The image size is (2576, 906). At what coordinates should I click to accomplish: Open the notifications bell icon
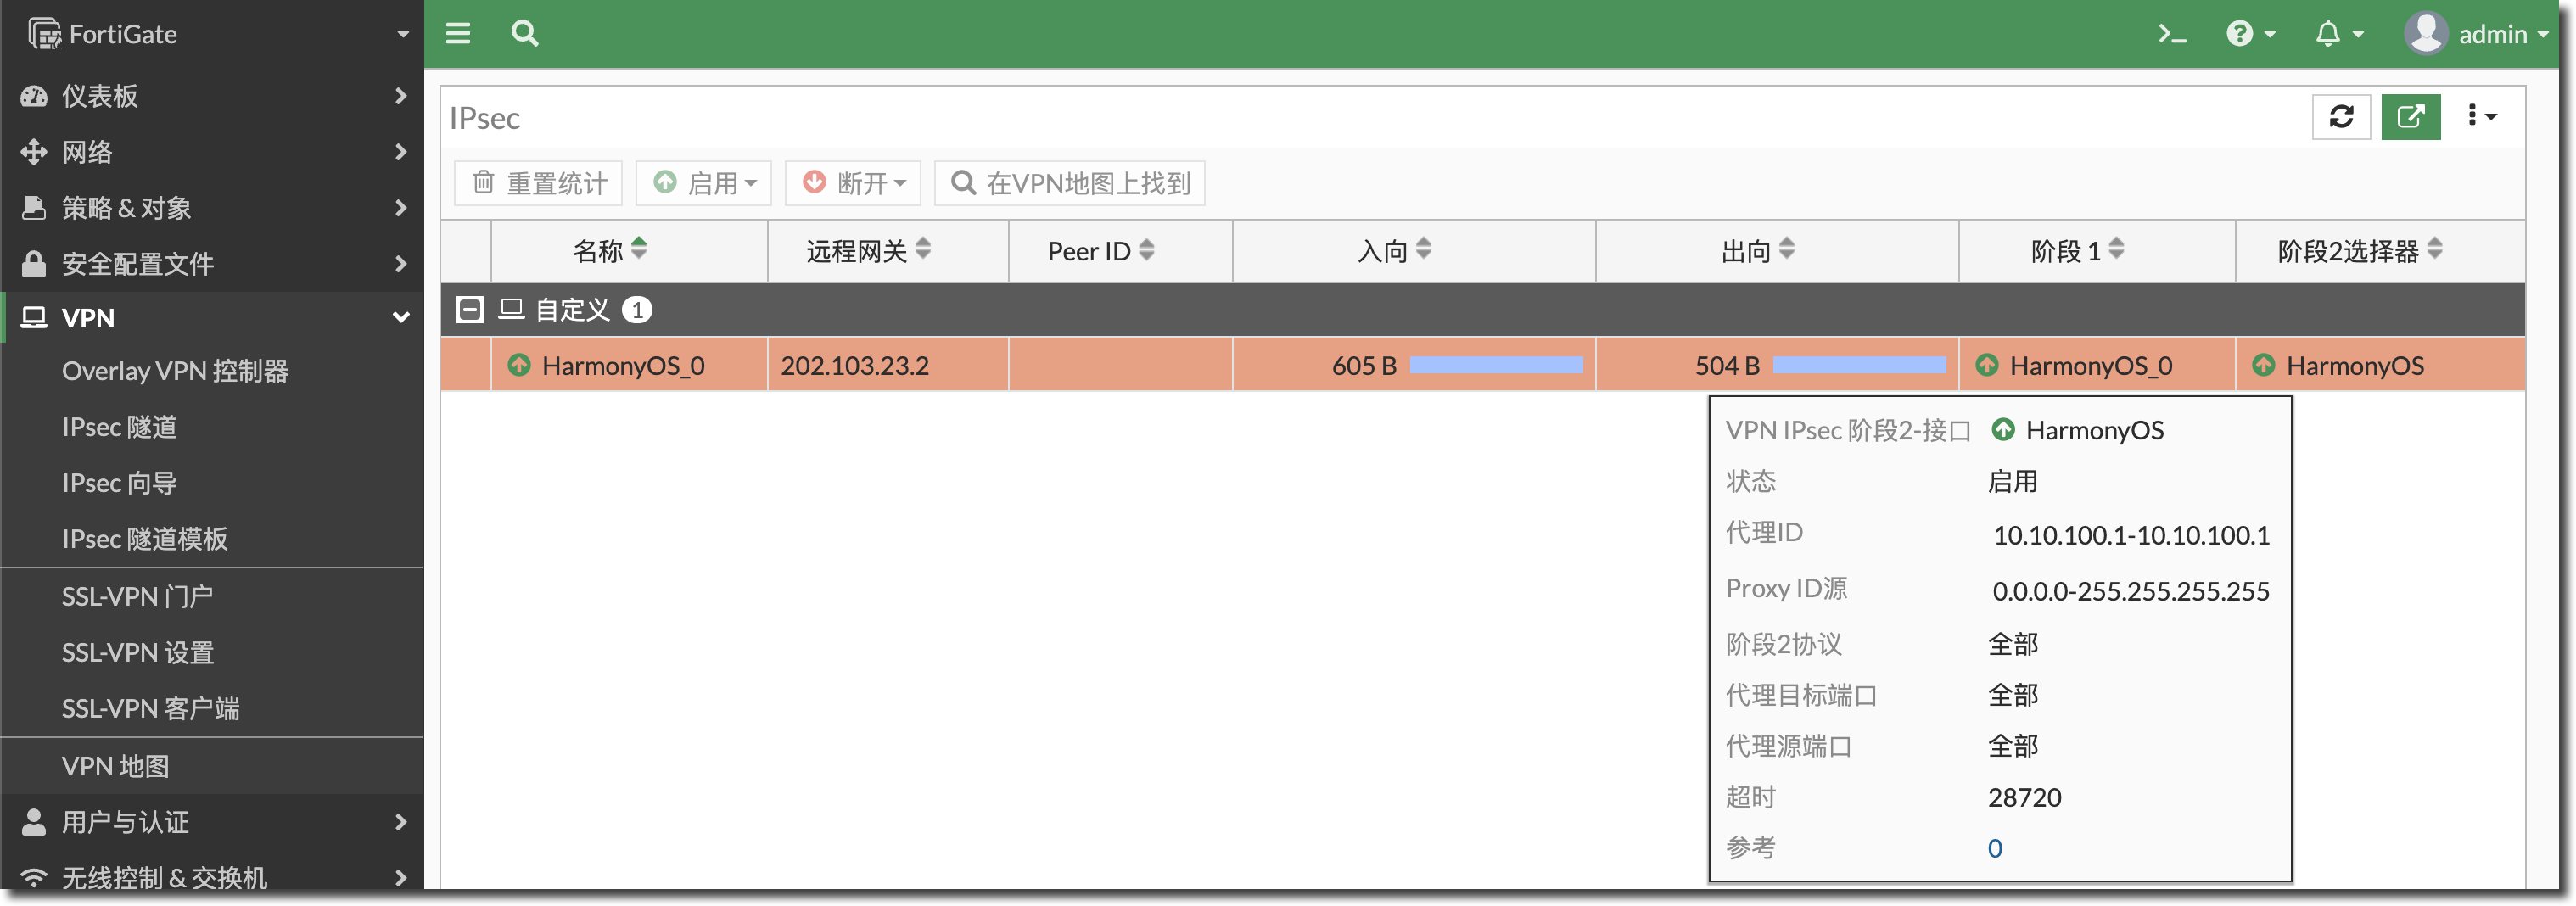pos(2338,34)
